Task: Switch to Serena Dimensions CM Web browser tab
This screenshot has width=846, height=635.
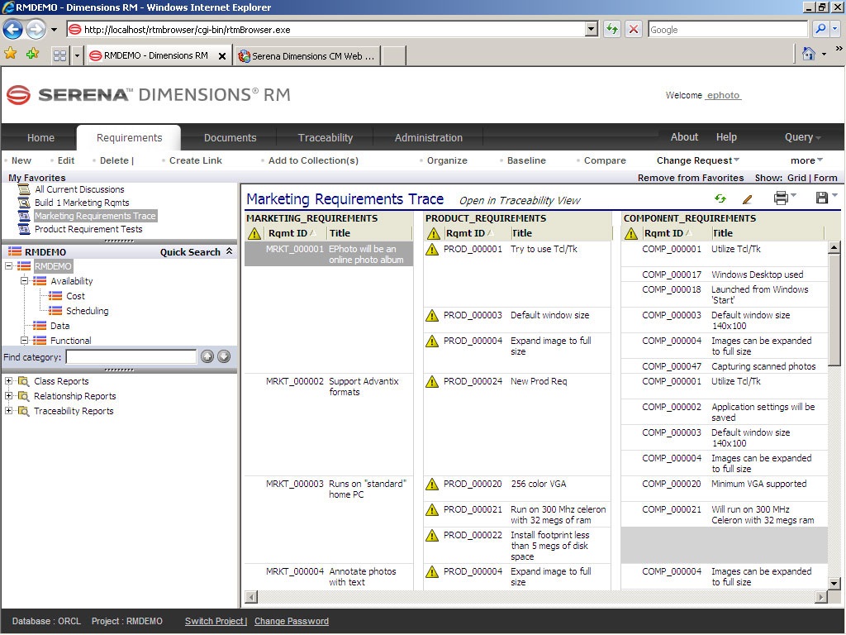Action: pyautogui.click(x=307, y=56)
